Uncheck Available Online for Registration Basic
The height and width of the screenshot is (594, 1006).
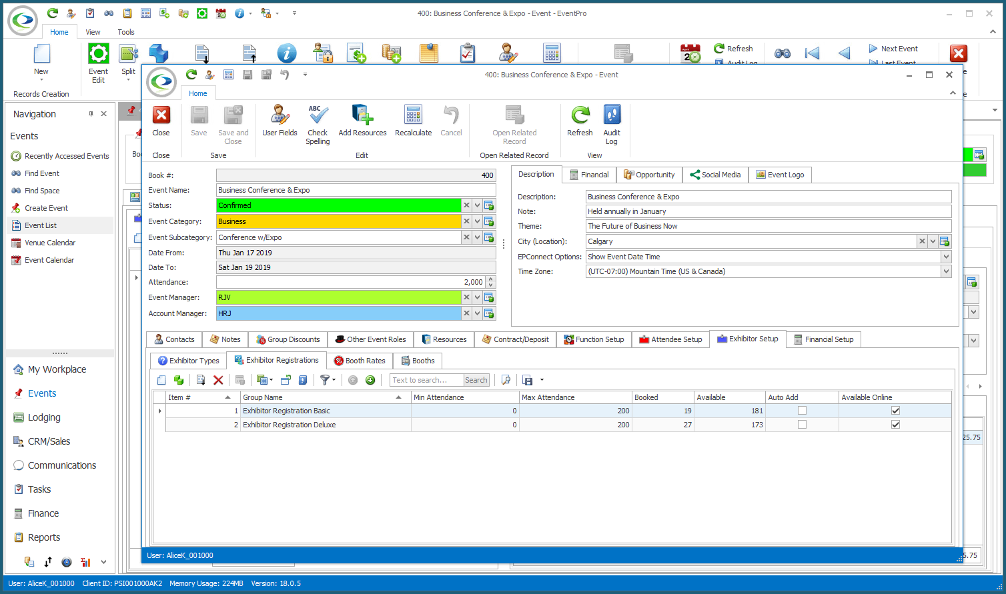pos(895,411)
